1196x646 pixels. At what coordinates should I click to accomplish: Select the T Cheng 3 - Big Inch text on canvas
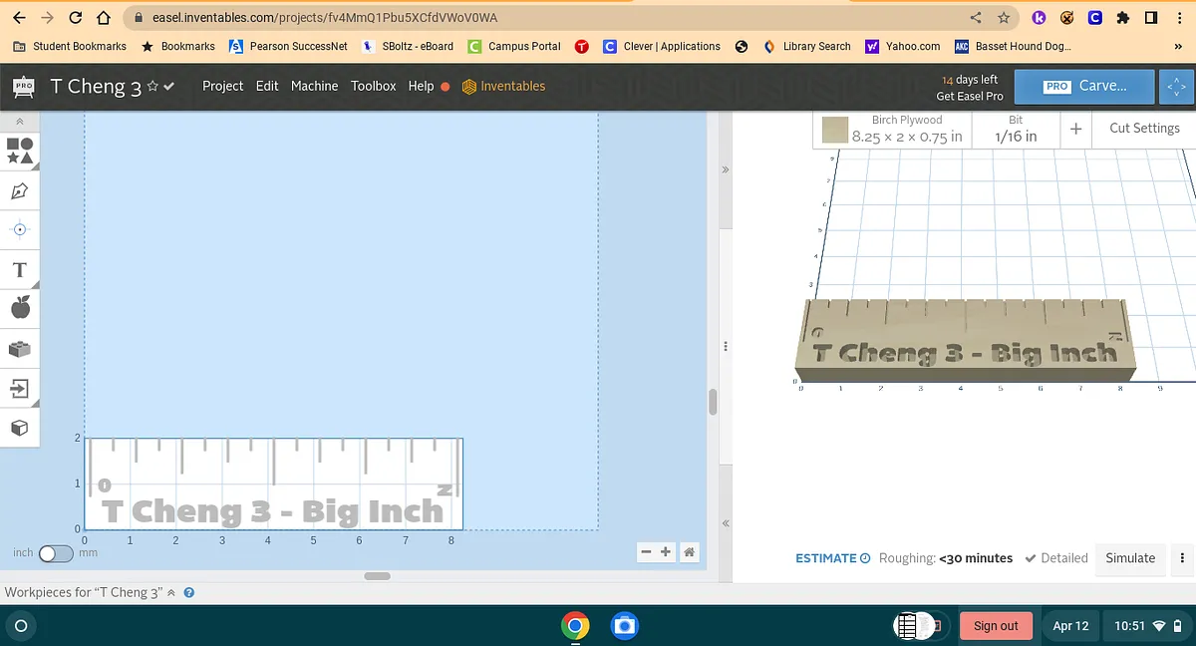tap(273, 511)
